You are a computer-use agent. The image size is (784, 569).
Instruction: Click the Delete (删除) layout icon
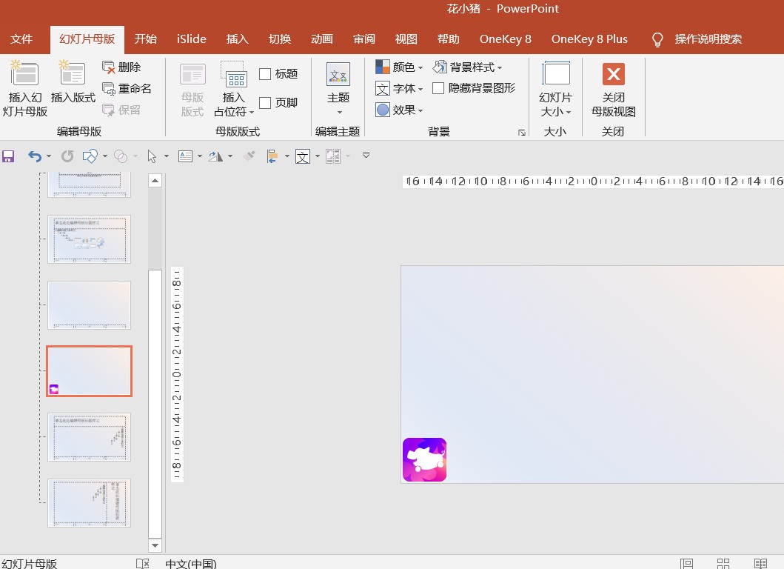click(x=109, y=67)
